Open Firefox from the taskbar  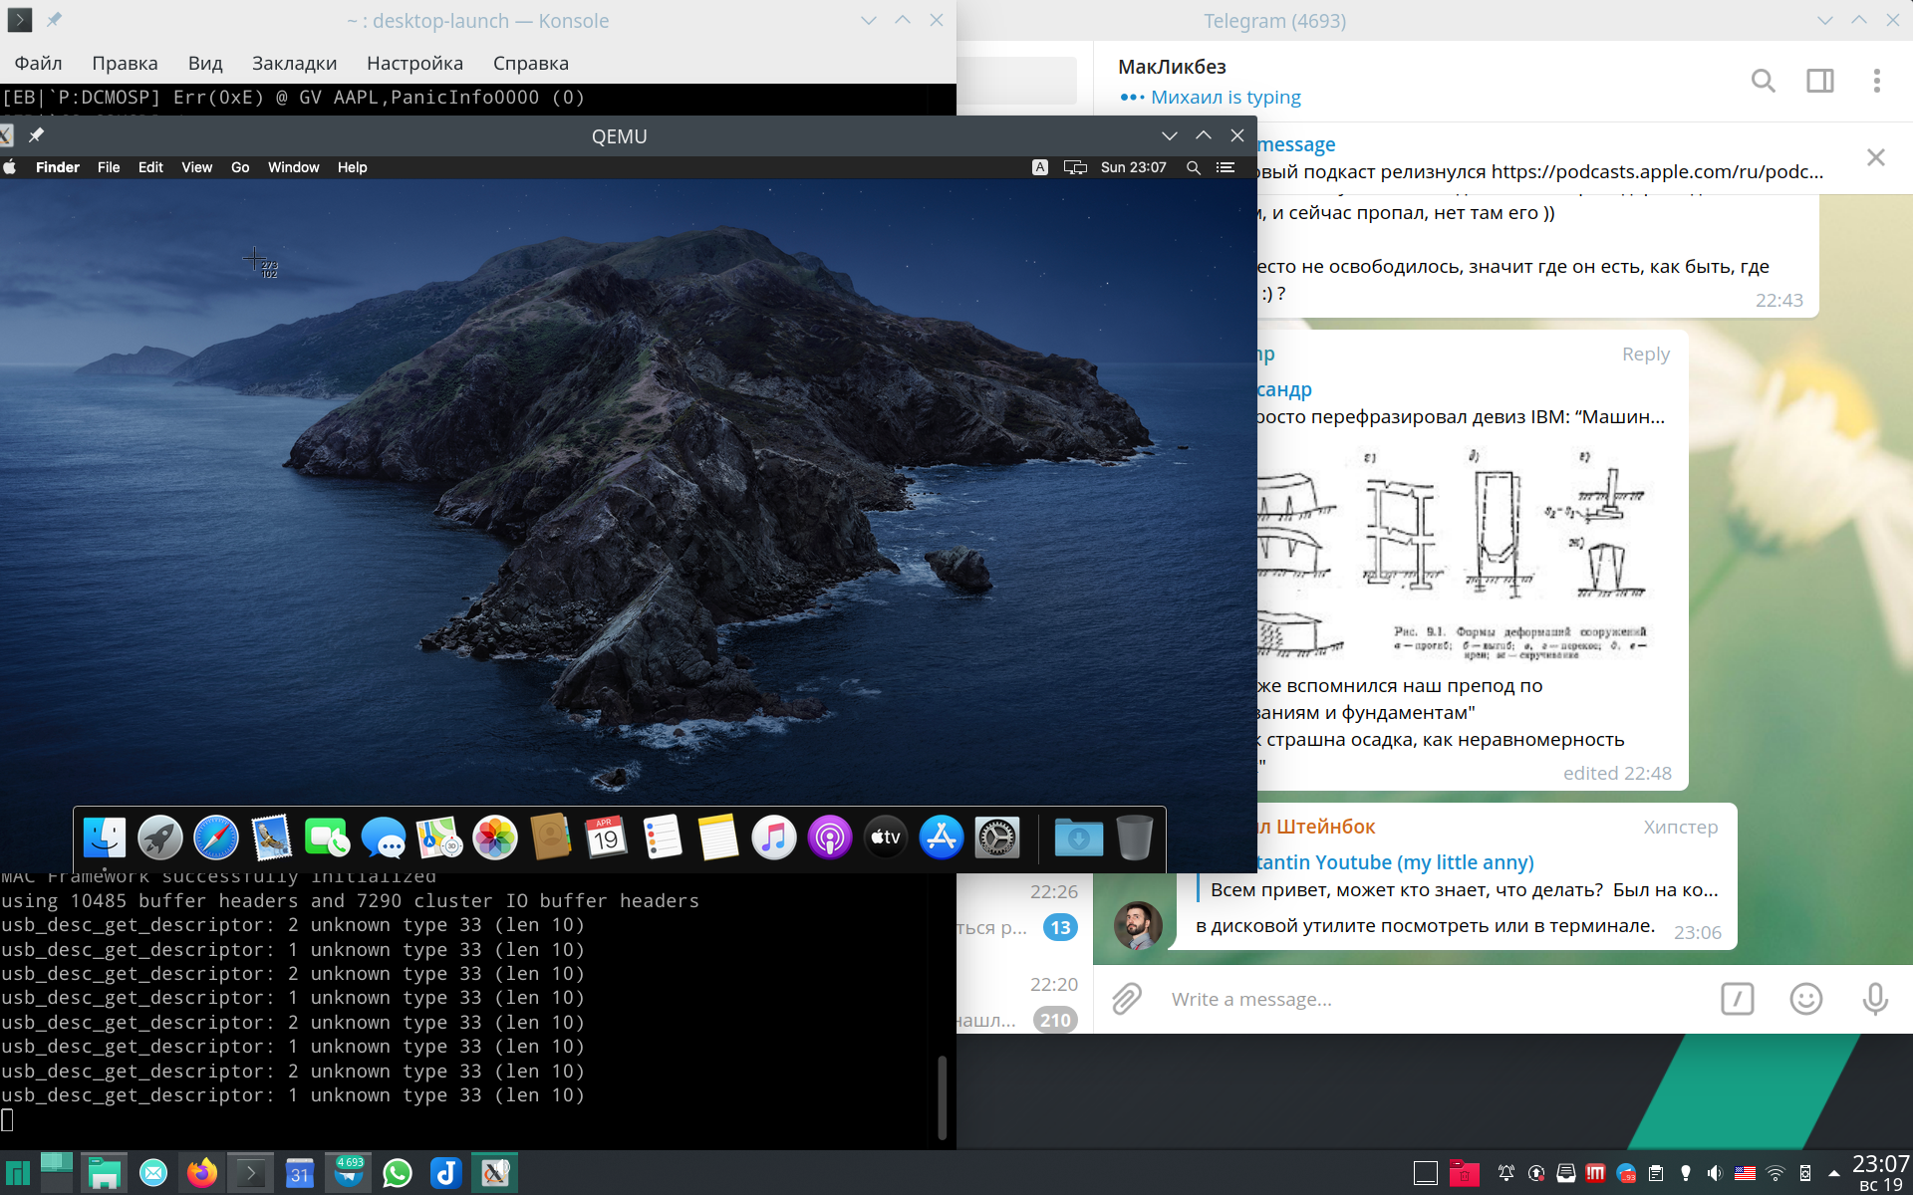click(x=202, y=1173)
